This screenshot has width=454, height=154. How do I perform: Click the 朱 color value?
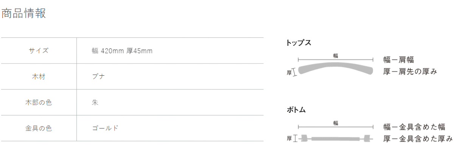95,102
